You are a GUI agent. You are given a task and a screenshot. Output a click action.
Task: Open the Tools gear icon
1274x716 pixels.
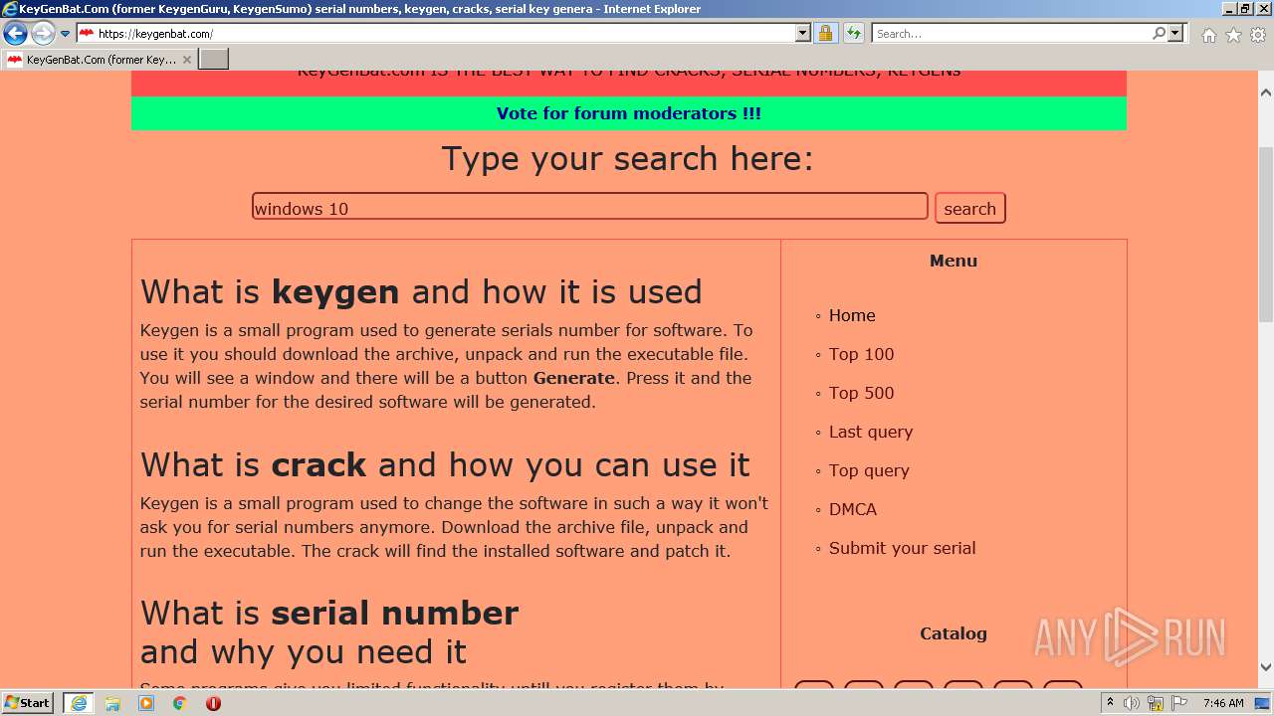pyautogui.click(x=1258, y=35)
